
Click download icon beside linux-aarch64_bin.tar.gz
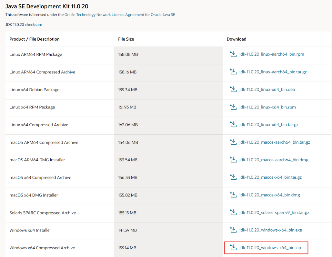(x=233, y=71)
